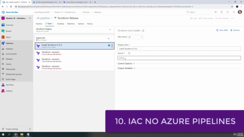
Task: Open File Explorer from taskbar
Action: [22, 134]
